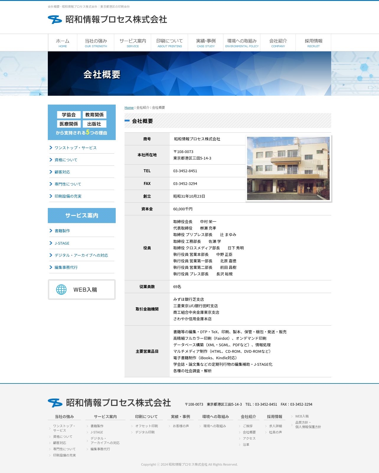This screenshot has width=379, height=473.
Task: Open footer link 求人詳細
Action: point(275,426)
